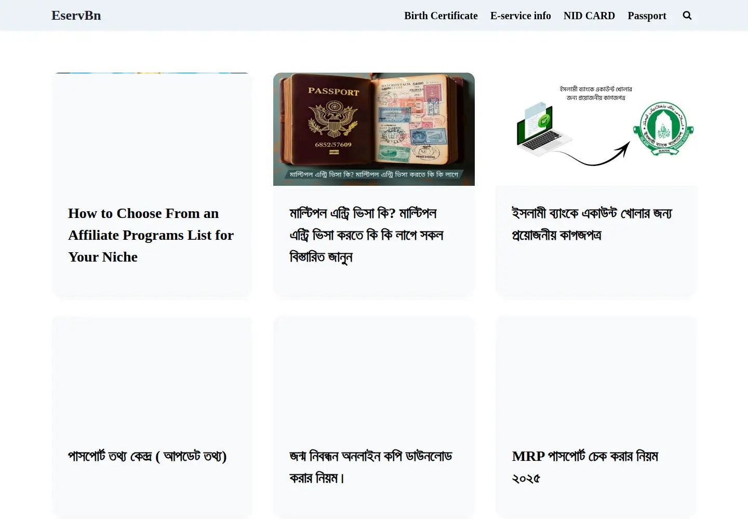Open the 'মাল্টিপল এন্ট্রি ভিসা কি' article title
The width and height of the screenshot is (748, 519).
pyautogui.click(x=367, y=235)
